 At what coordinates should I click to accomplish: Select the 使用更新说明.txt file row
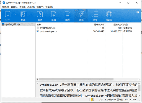point(88,28)
